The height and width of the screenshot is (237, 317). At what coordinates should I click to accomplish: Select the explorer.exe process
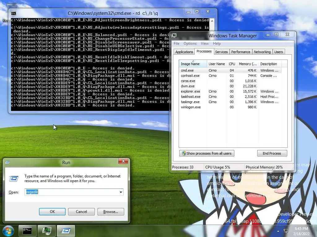230,91
